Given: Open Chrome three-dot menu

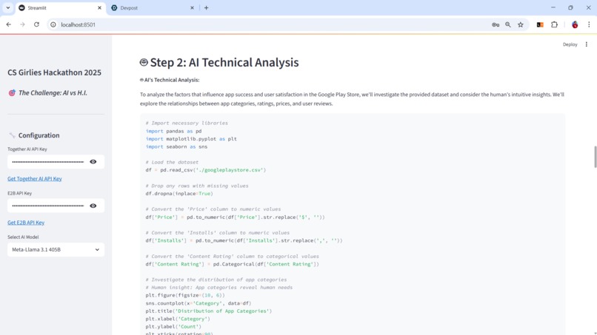Looking at the screenshot, I should coord(589,24).
